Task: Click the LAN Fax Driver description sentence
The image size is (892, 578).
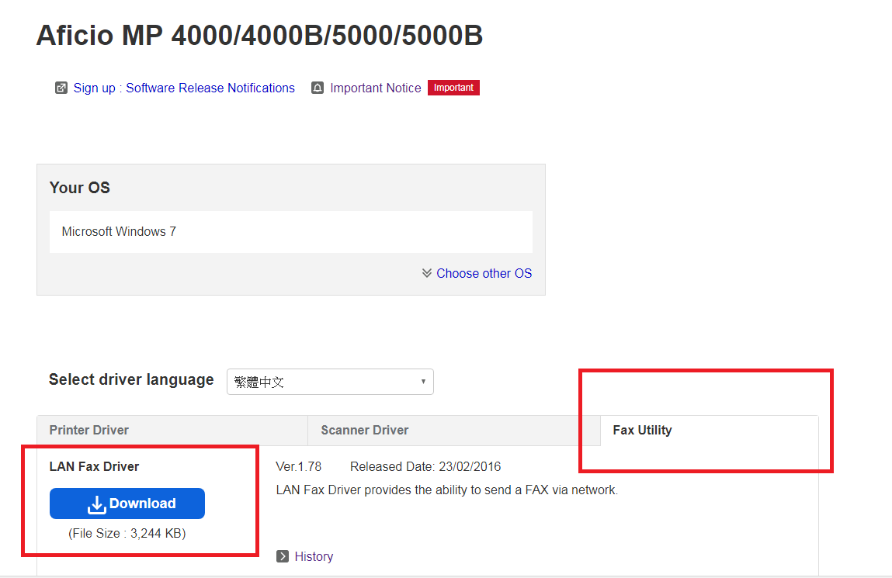Action: (x=446, y=490)
